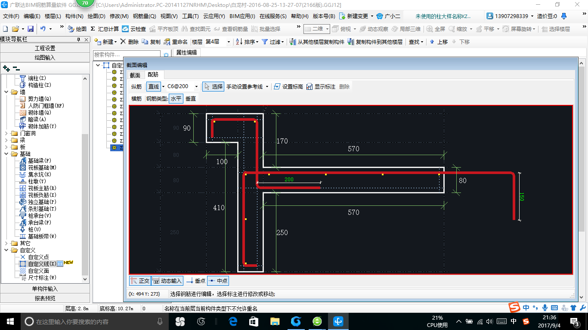The image size is (588, 330).
Task: Expand the 梁 tree folder
Action: click(6, 140)
